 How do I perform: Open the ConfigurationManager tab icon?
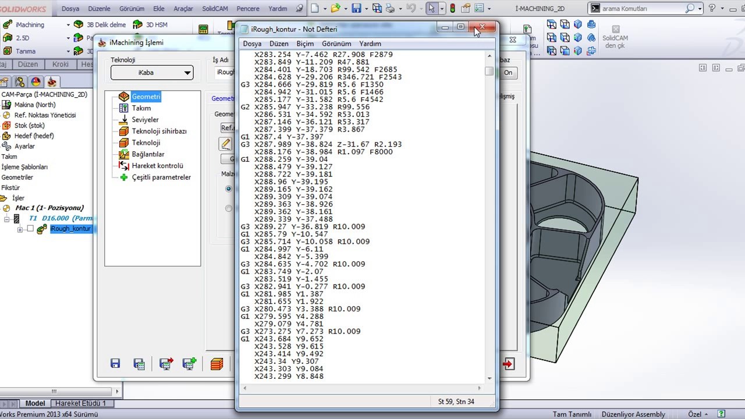click(20, 82)
